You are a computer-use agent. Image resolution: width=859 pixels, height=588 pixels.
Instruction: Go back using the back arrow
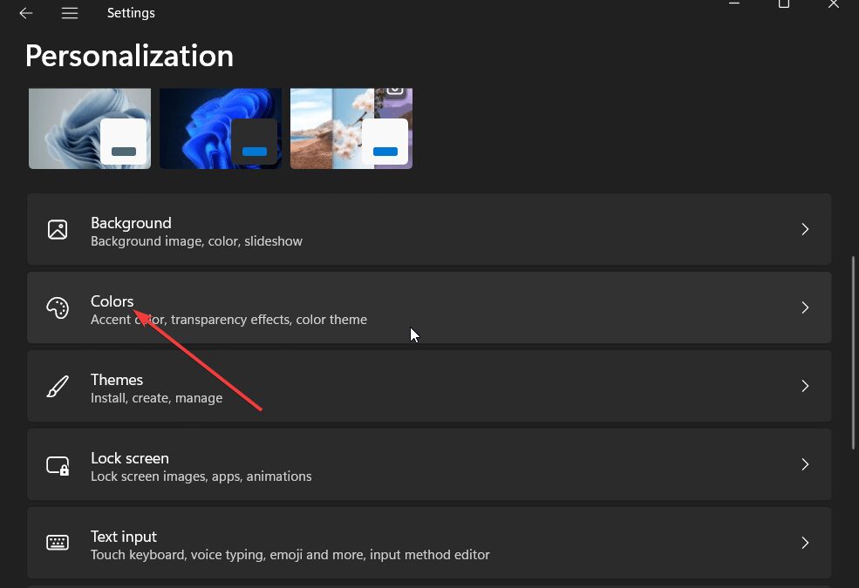point(25,13)
